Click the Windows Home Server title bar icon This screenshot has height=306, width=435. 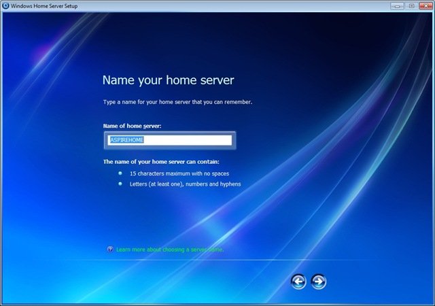[x=5, y=5]
